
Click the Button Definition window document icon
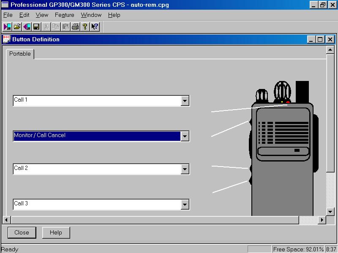tap(7, 39)
